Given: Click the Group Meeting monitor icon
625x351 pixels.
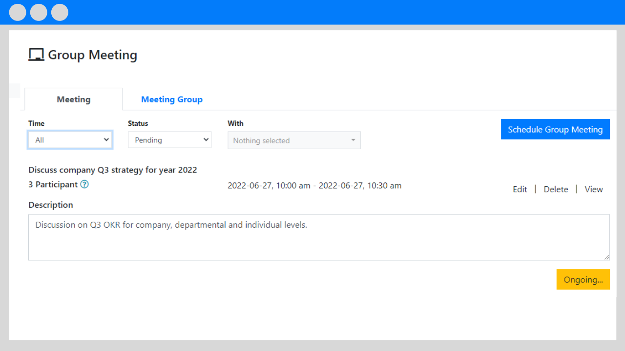Looking at the screenshot, I should point(36,55).
